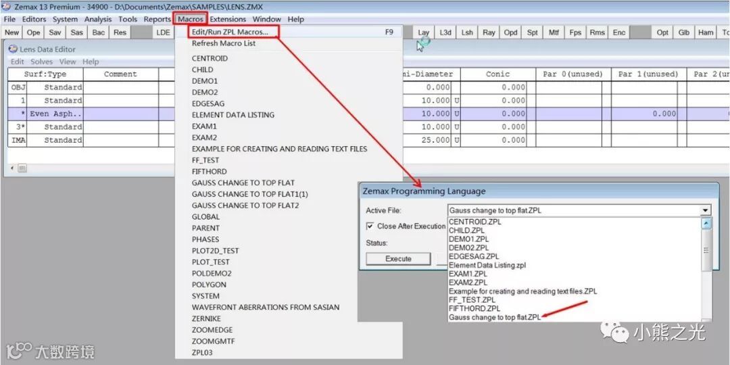This screenshot has height=365, width=730.
Task: Open the LDE lens data editor button
Action: [x=163, y=32]
